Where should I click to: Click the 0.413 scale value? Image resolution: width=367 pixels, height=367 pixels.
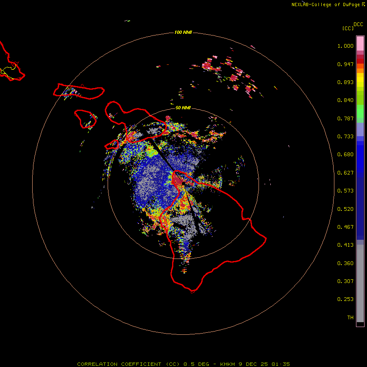point(345,245)
